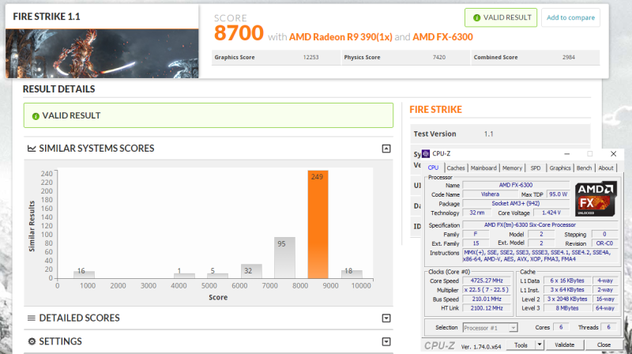This screenshot has width=632, height=354.
Task: Open the Processor selection dropdown in CPU-Z
Action: [x=513, y=328]
